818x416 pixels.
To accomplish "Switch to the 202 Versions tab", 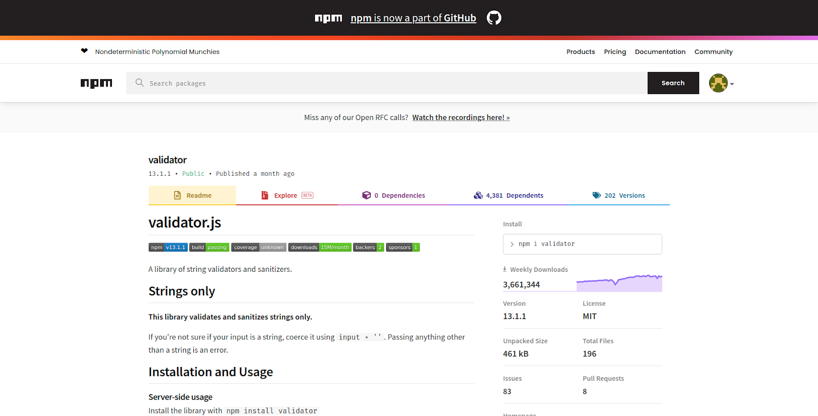I will (619, 195).
